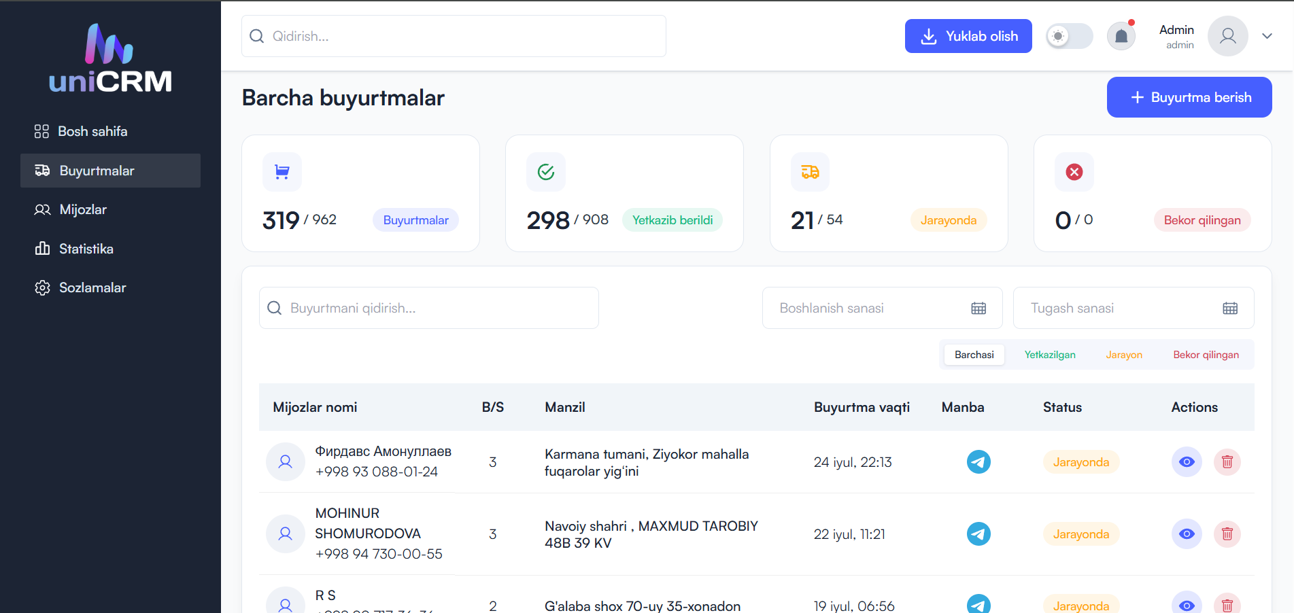Open Telegram source icon for Фирдавс Амонуллаев
Image resolution: width=1294 pixels, height=613 pixels.
[978, 461]
